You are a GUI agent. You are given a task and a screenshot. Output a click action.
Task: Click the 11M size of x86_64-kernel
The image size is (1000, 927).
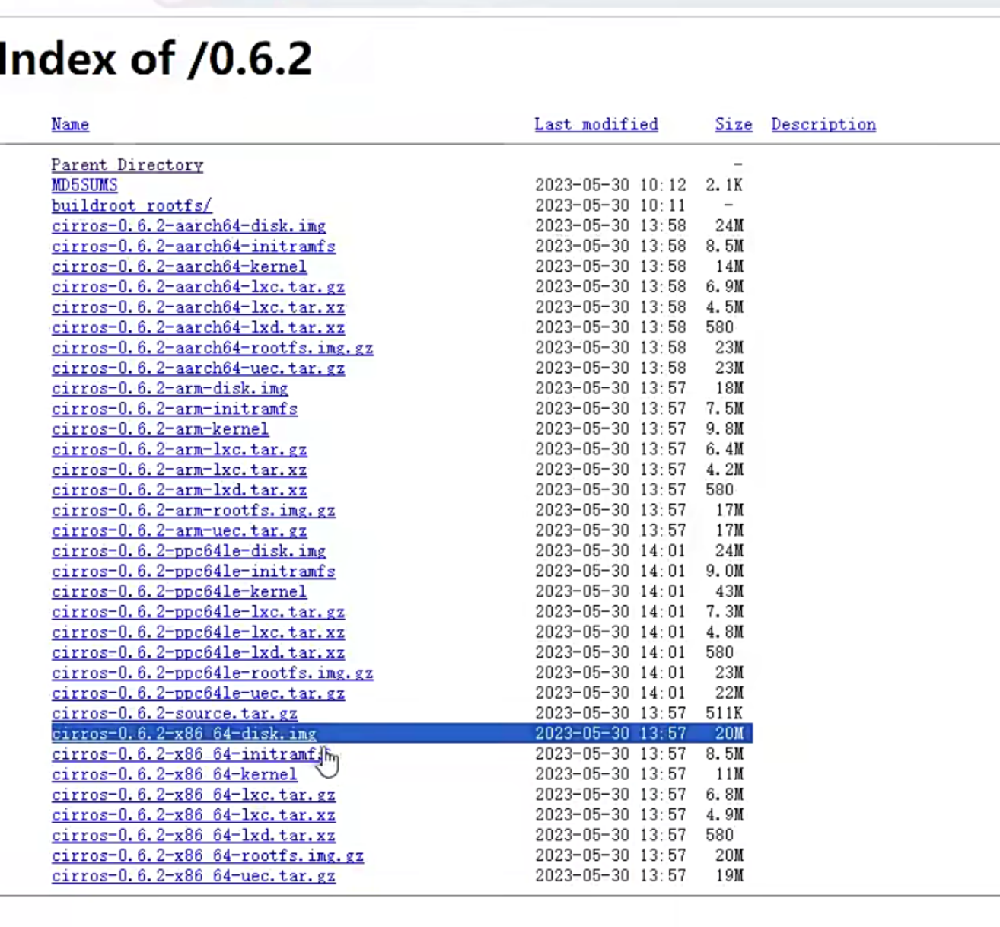[729, 774]
